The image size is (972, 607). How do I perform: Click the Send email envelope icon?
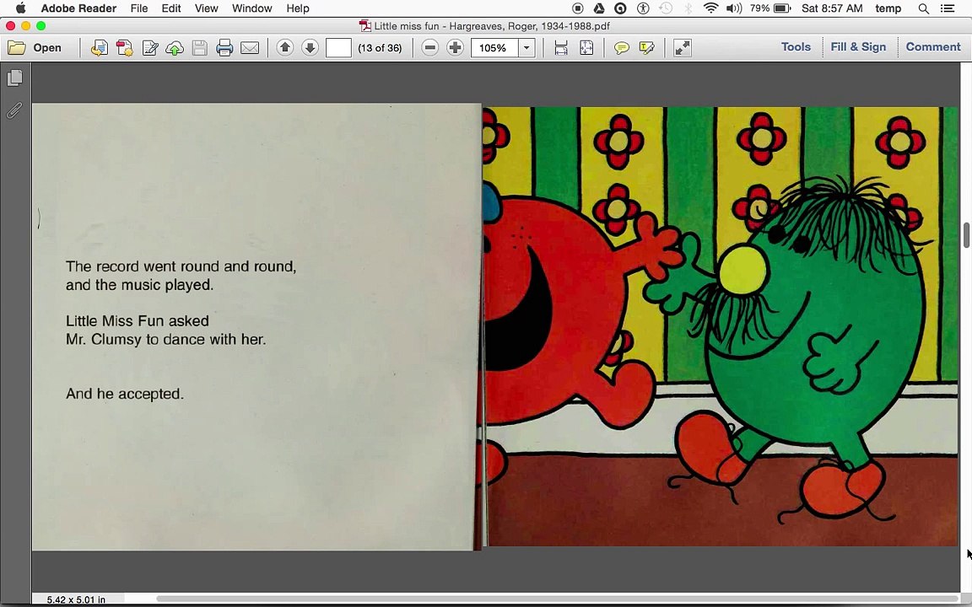[x=250, y=48]
